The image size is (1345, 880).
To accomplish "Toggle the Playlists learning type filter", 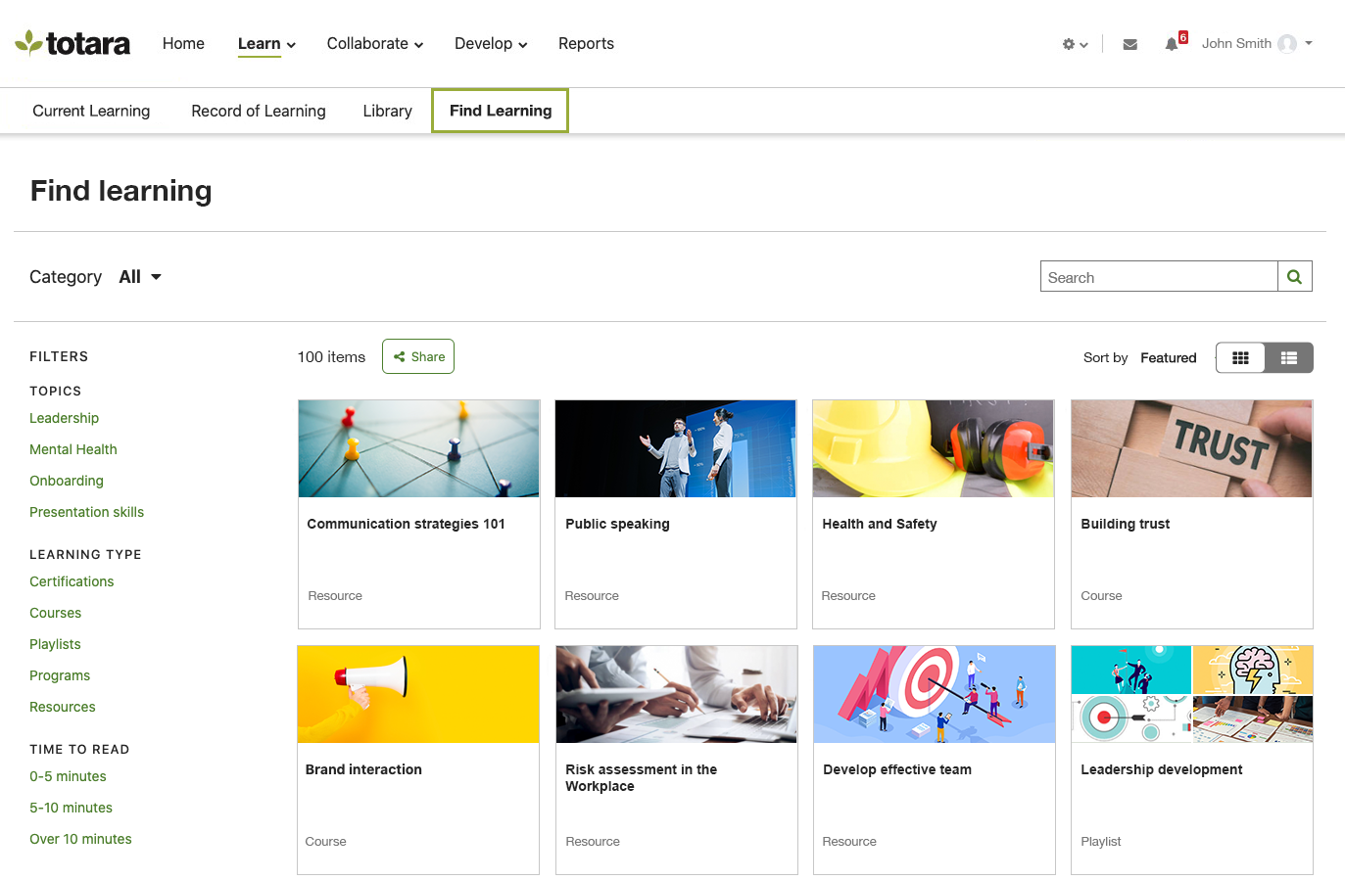I will (x=55, y=644).
